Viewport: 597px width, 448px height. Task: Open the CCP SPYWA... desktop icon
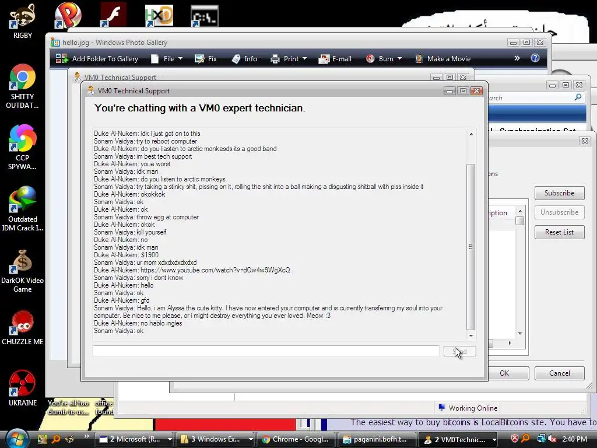point(23,148)
